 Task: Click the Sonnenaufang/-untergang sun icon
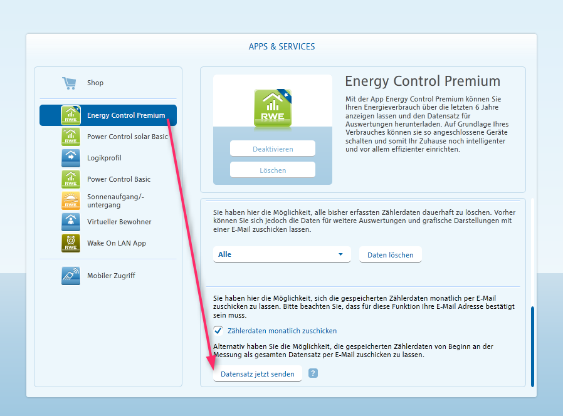click(x=71, y=200)
